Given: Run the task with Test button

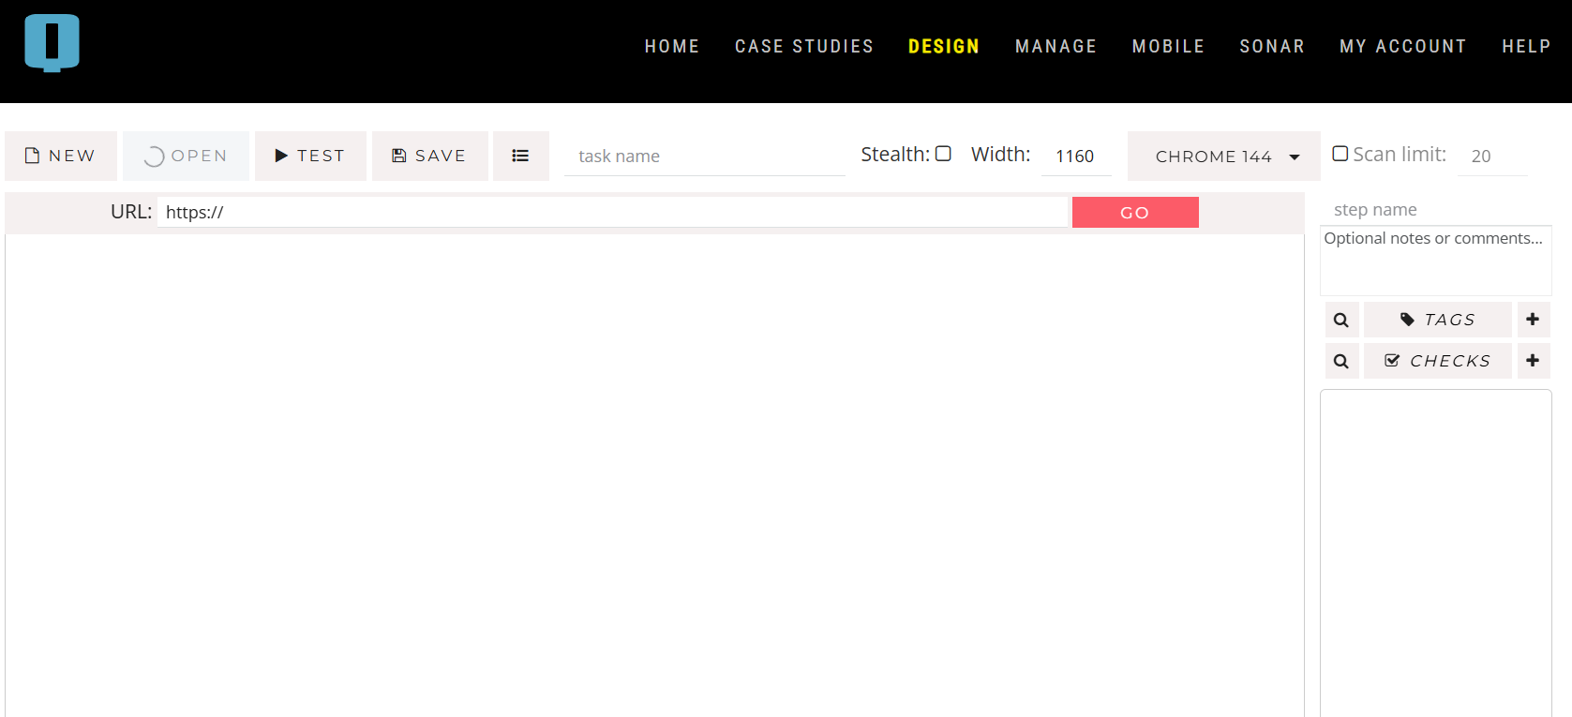Looking at the screenshot, I should click(x=310, y=156).
